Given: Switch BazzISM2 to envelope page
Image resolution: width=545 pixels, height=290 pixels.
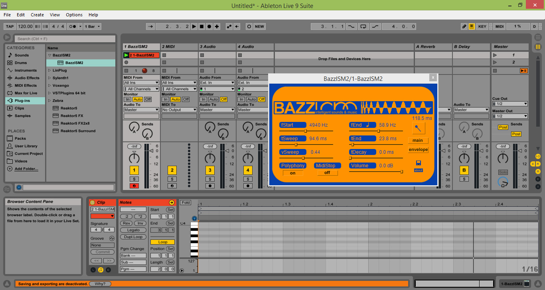Looking at the screenshot, I should point(418,149).
